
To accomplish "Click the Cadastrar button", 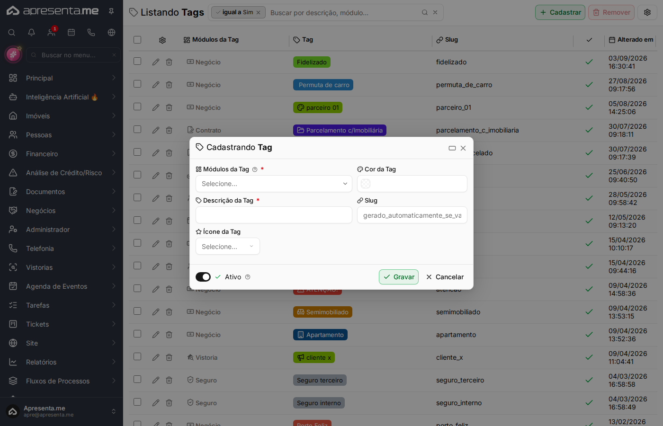I will 560,12.
